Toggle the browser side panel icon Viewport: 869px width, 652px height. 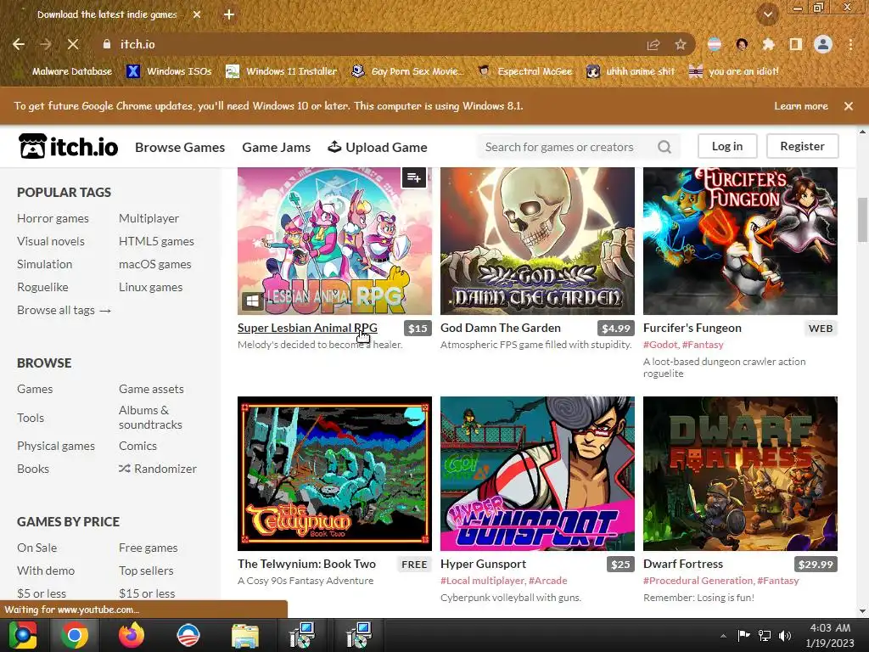(x=795, y=44)
